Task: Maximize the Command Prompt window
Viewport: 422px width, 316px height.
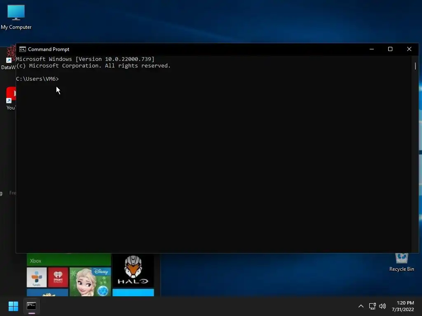Action: (x=390, y=49)
